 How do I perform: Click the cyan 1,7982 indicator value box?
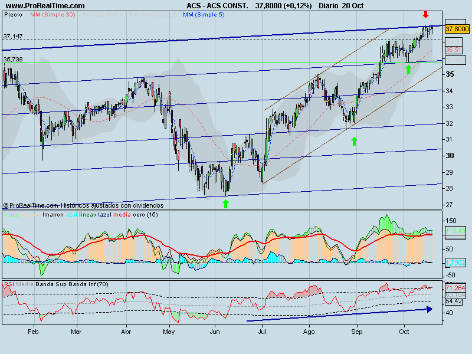coord(455,263)
